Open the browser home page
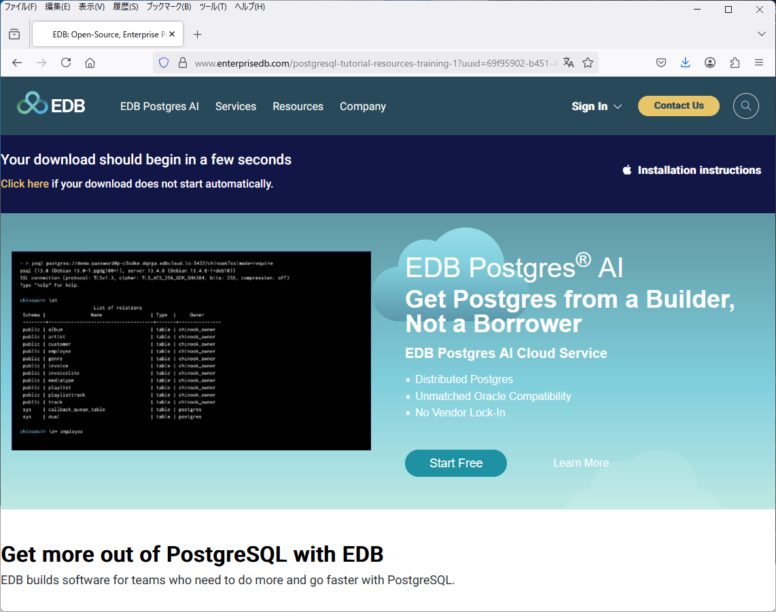Viewport: 776px width, 612px height. coord(90,63)
